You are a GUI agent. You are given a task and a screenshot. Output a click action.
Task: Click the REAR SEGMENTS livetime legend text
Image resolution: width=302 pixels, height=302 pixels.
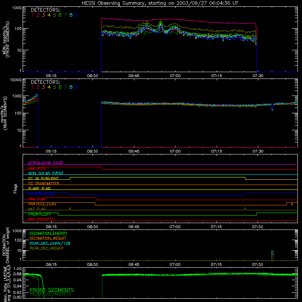(x=50, y=294)
